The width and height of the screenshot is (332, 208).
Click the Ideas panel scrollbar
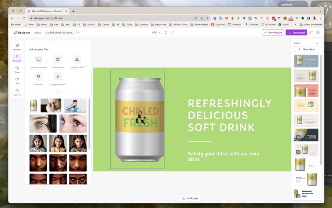(321, 110)
